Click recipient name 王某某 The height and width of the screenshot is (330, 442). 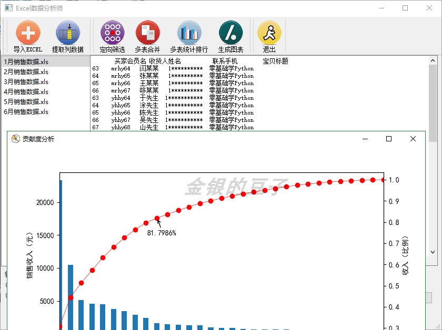(149, 83)
